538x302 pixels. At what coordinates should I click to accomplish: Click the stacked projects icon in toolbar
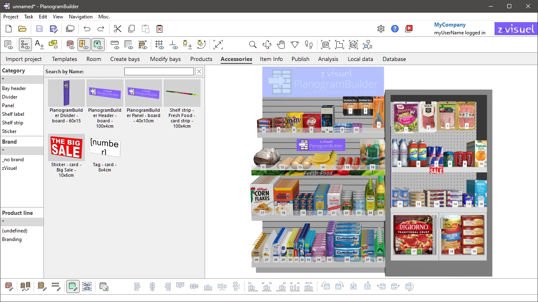(x=70, y=29)
